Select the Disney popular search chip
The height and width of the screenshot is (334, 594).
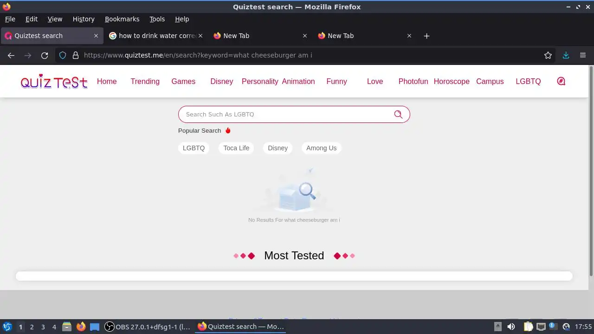coord(278,148)
